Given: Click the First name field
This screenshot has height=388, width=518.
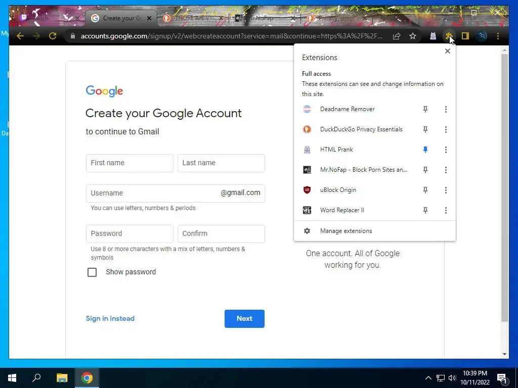Looking at the screenshot, I should pos(129,163).
